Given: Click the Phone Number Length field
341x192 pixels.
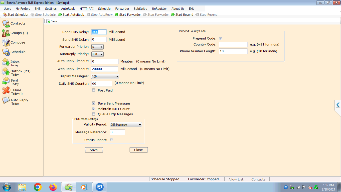Looking at the screenshot, I should coord(233,51).
